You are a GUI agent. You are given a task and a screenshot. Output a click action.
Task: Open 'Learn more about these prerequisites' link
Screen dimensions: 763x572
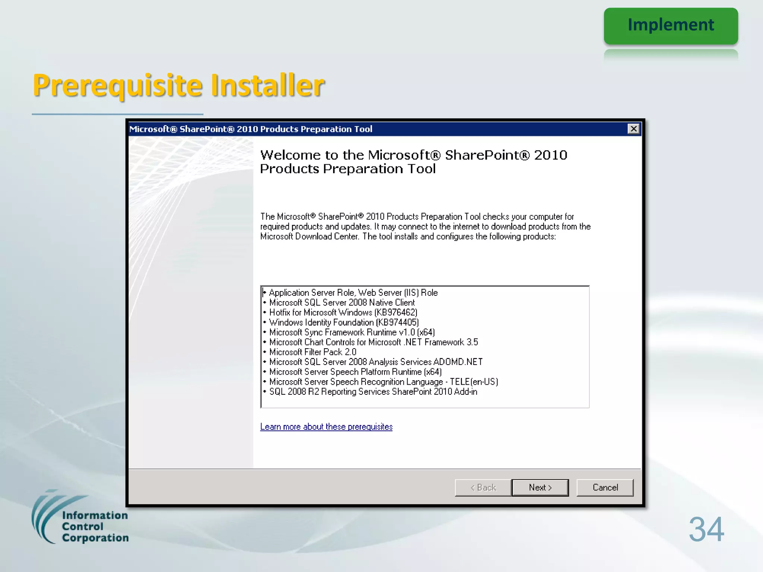pyautogui.click(x=326, y=426)
